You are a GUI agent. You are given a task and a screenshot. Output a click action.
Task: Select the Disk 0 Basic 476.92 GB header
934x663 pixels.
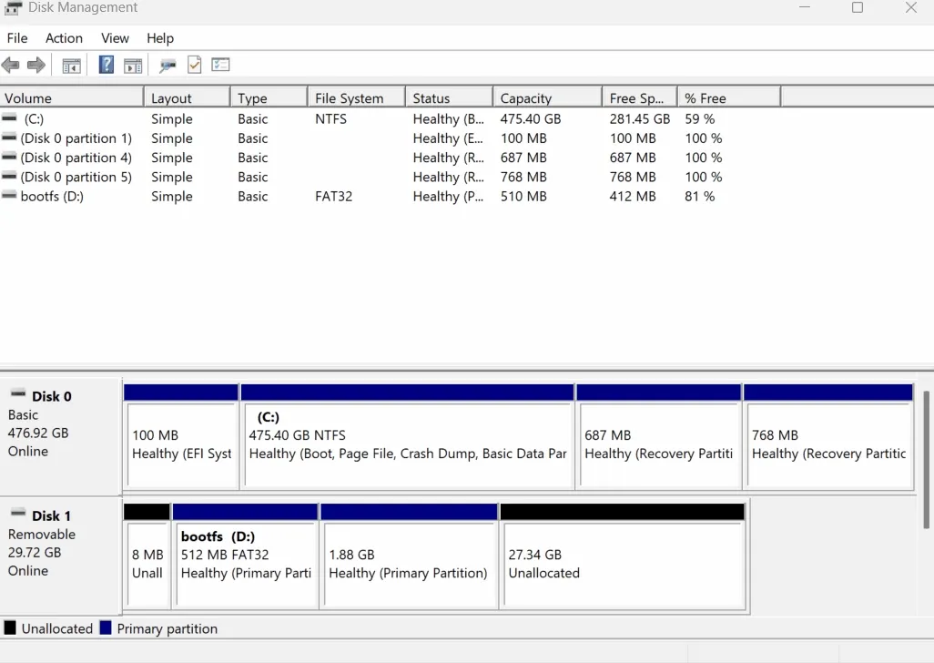[x=61, y=435]
